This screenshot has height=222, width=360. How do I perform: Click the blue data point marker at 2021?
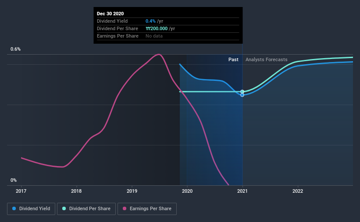coord(242,95)
